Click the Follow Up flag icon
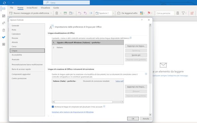 (x=149, y=13)
